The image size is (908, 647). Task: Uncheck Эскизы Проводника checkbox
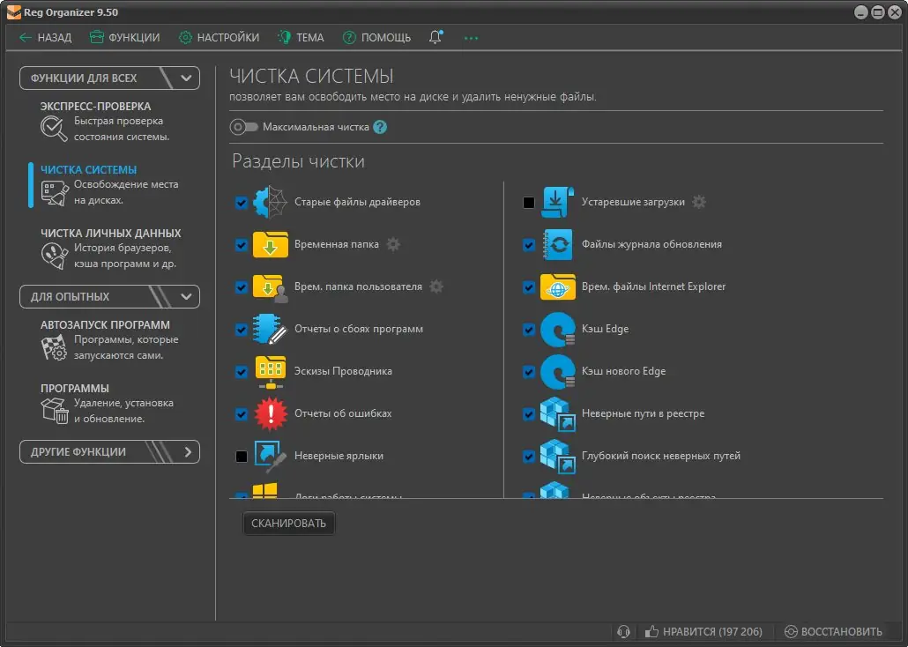point(242,372)
